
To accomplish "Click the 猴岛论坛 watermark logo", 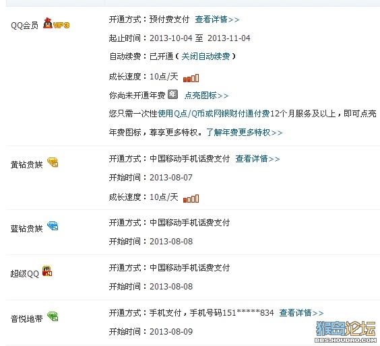I will point(346,331).
